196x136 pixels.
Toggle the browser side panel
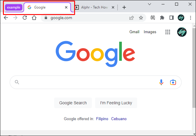pyautogui.click(x=171, y=18)
